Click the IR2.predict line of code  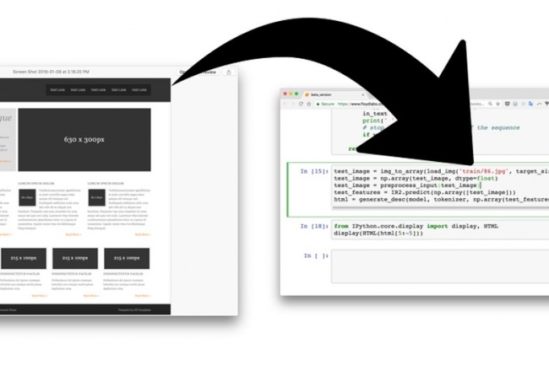pyautogui.click(x=425, y=192)
